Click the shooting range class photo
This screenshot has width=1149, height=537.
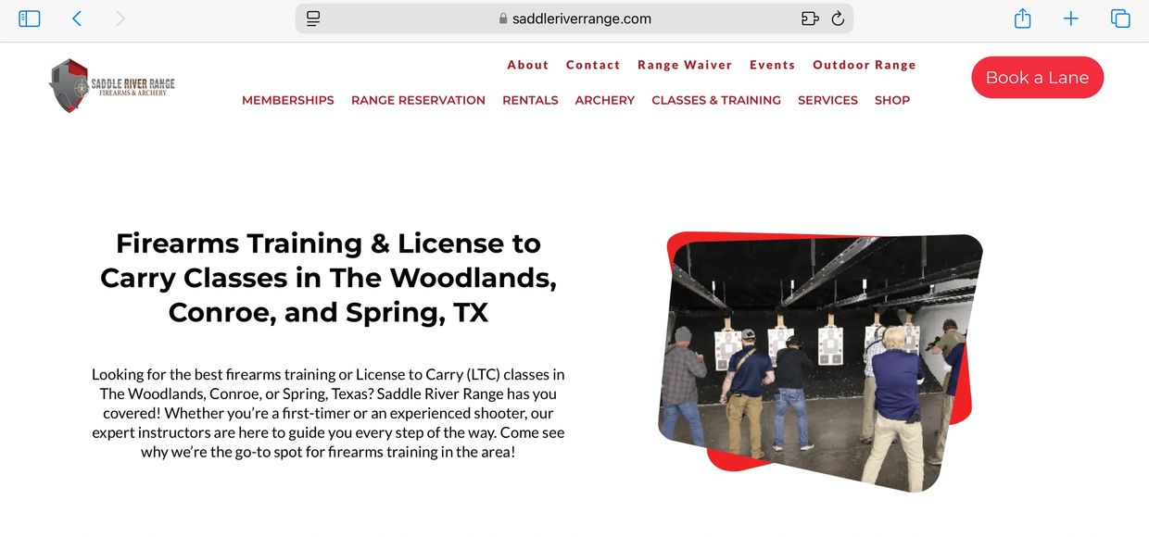pos(820,361)
